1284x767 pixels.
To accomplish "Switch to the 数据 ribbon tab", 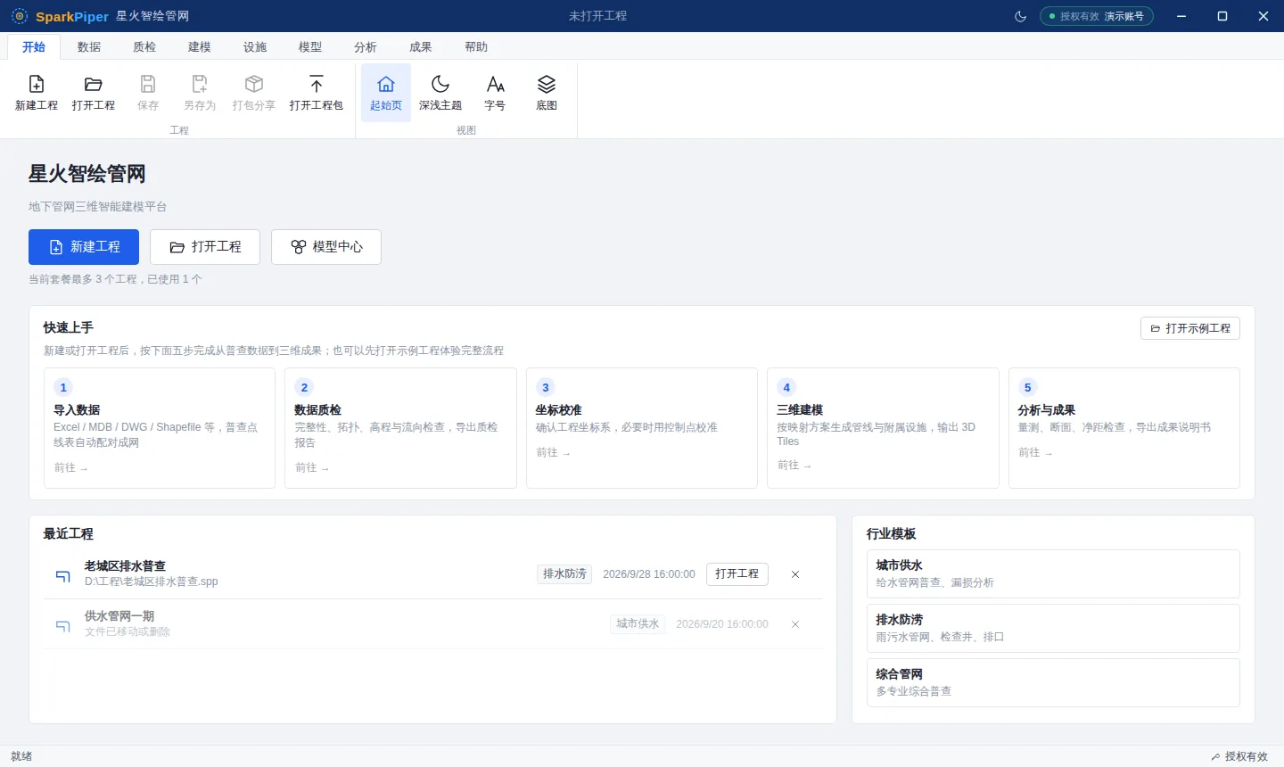I will [89, 46].
